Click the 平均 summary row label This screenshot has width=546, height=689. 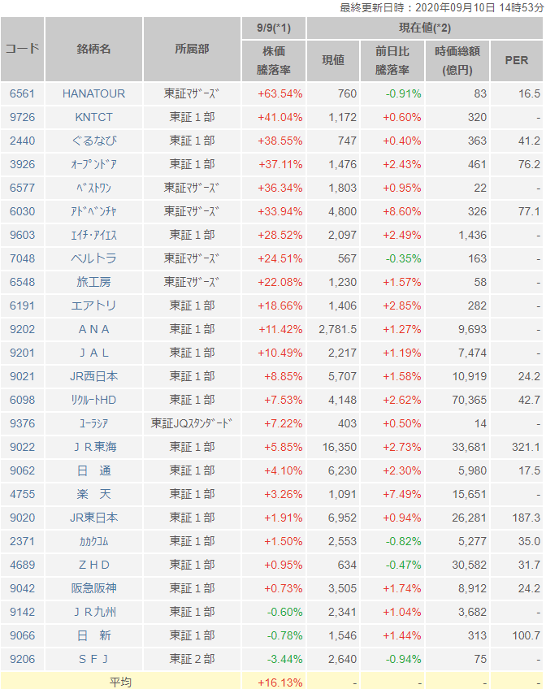point(120,682)
